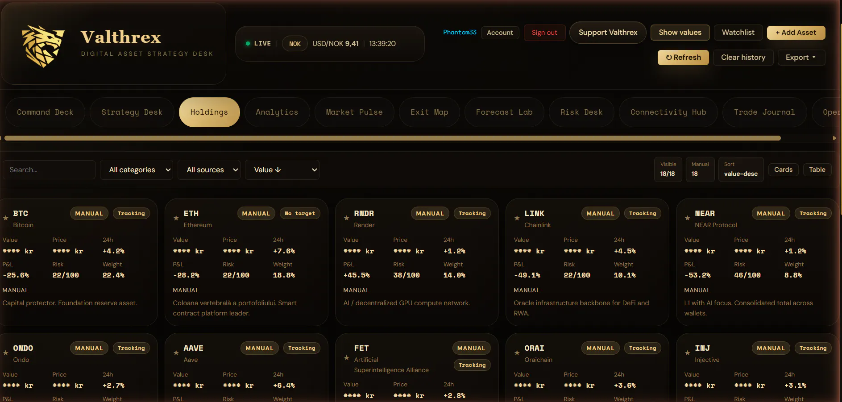Click the Visible 18/18 counter
This screenshot has width=842, height=402.
pos(668,170)
